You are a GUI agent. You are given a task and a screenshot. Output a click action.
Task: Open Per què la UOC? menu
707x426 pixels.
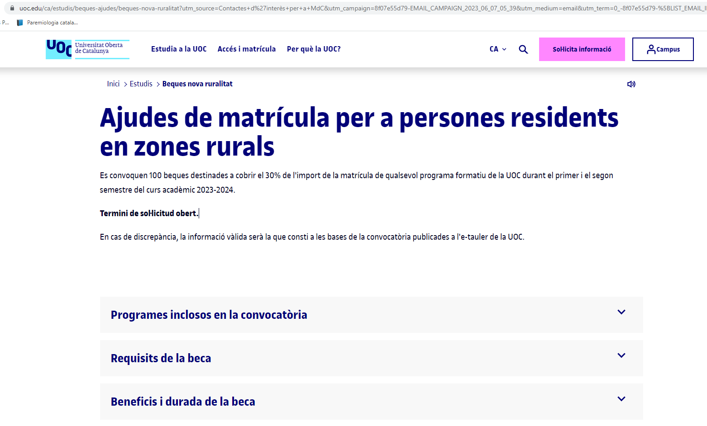314,49
